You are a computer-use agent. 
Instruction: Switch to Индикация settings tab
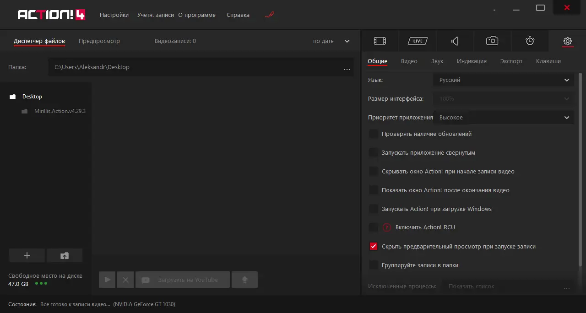click(x=472, y=61)
